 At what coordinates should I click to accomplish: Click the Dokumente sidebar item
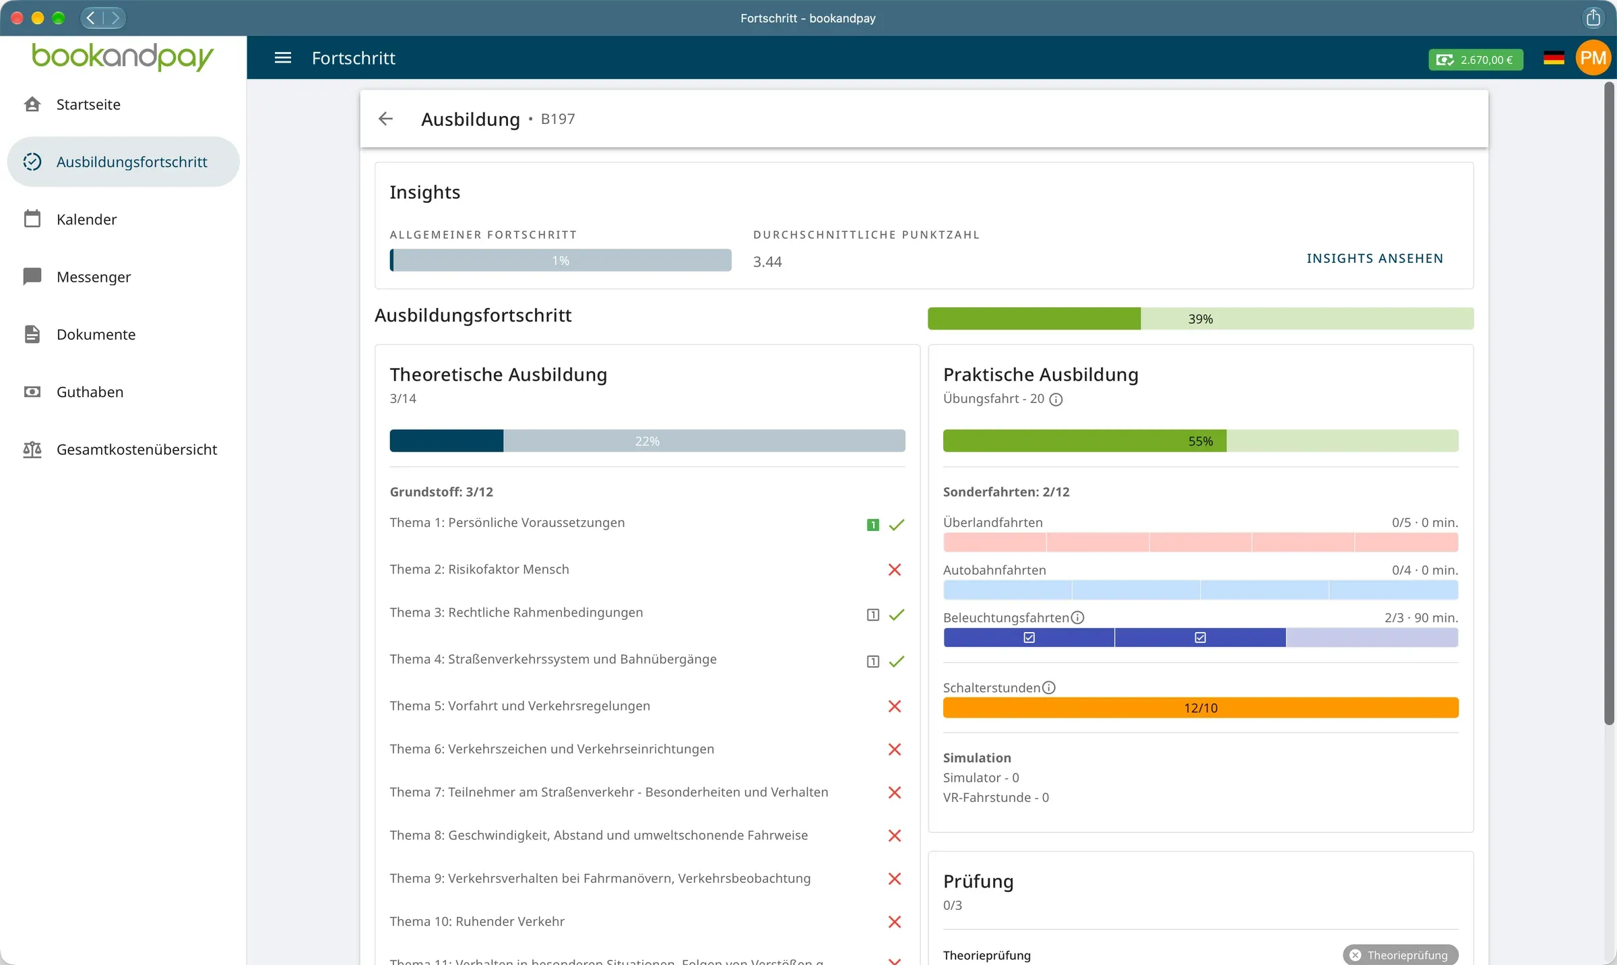pyautogui.click(x=123, y=334)
